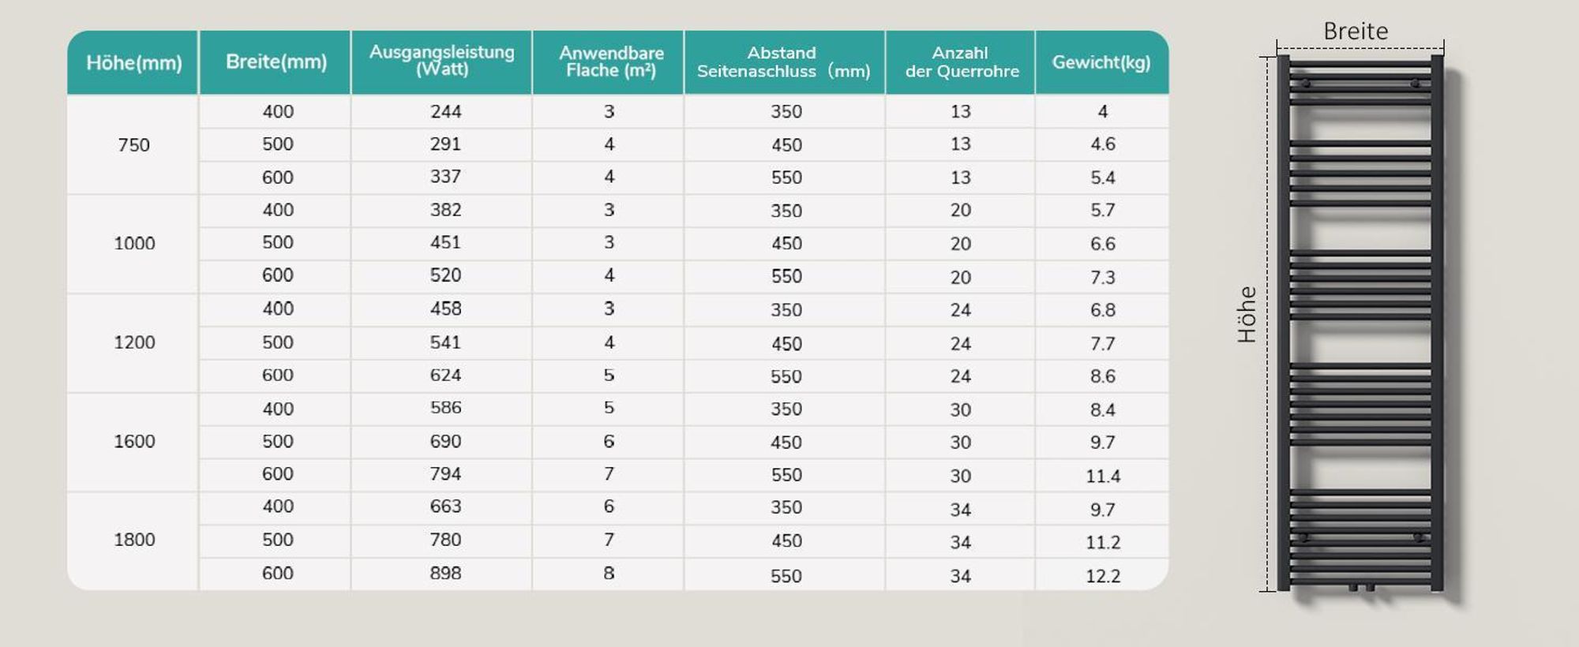Select the 1800 height row cell

click(x=133, y=540)
